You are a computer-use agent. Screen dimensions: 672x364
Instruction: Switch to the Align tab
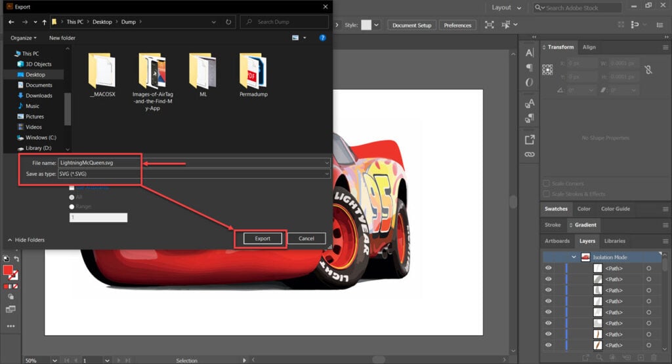589,47
